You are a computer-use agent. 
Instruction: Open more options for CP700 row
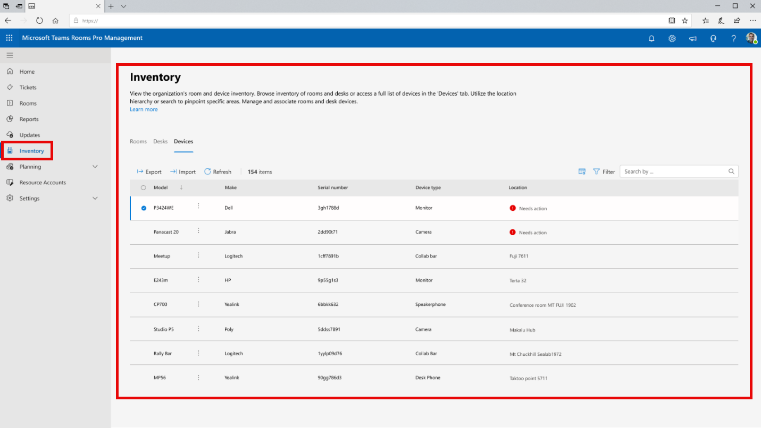point(198,304)
